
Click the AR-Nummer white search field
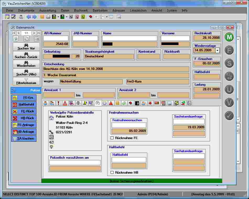pyautogui.click(x=56, y=38)
